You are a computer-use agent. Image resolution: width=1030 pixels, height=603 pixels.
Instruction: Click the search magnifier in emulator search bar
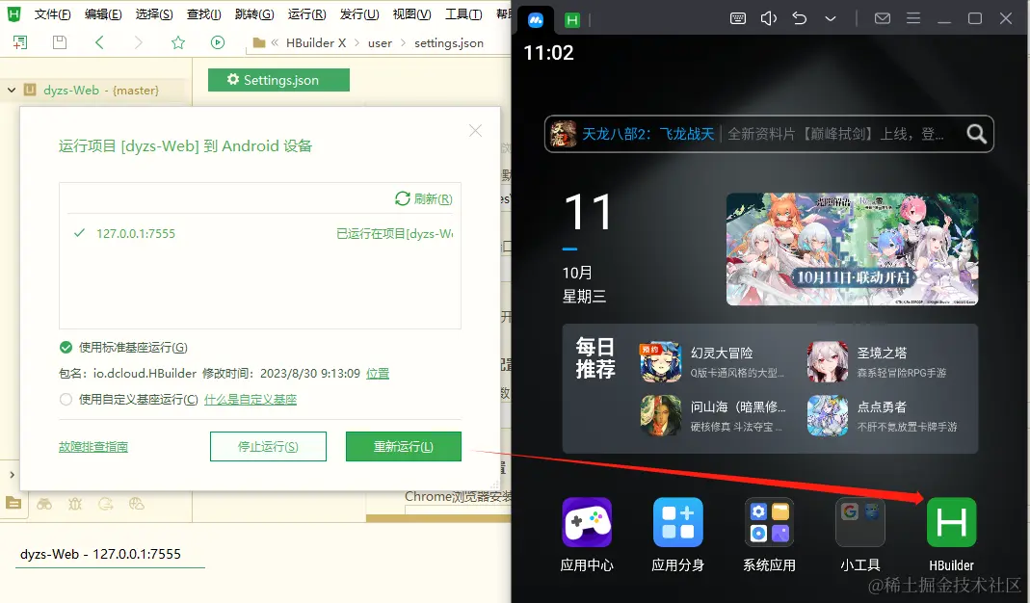pos(976,134)
